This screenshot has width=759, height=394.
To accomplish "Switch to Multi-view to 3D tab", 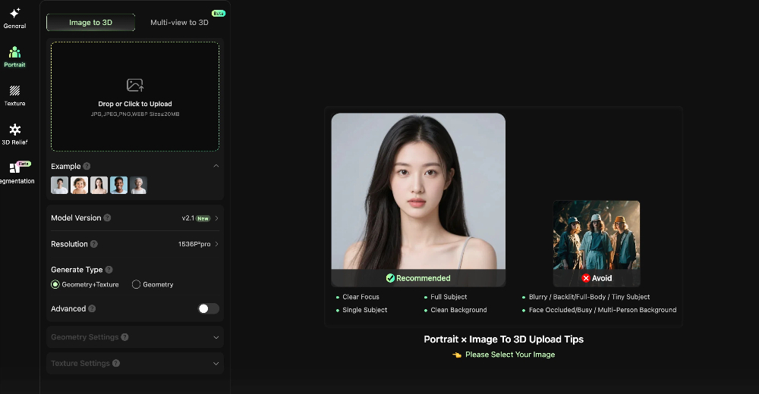I will [x=179, y=23].
